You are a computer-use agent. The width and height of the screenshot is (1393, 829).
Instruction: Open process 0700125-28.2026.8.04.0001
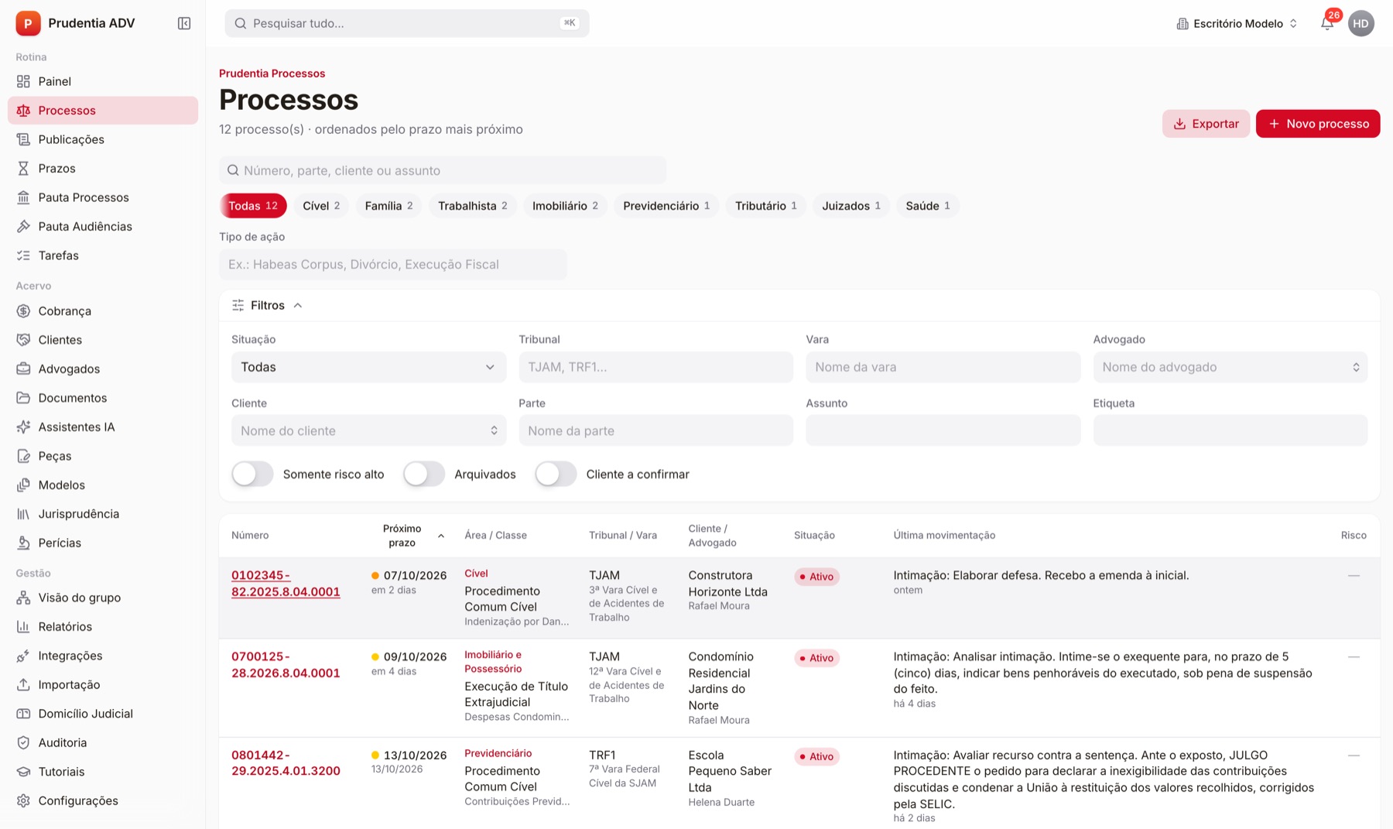pos(286,665)
